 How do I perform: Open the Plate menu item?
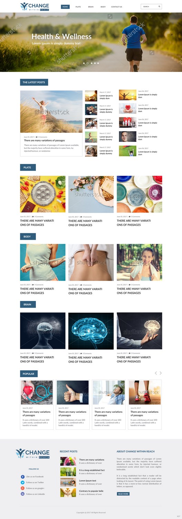(78, 7)
